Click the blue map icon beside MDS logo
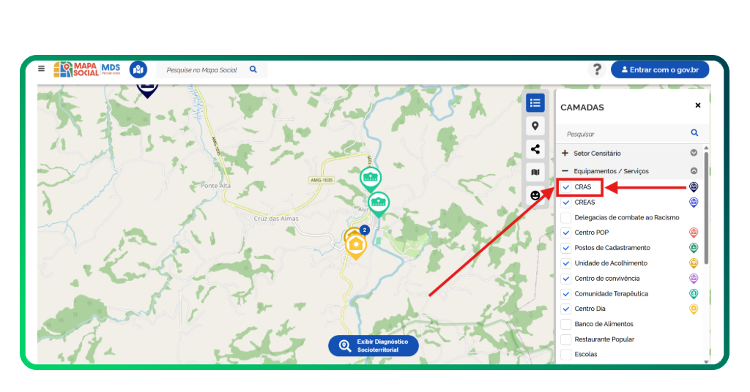The height and width of the screenshot is (392, 750). (138, 69)
